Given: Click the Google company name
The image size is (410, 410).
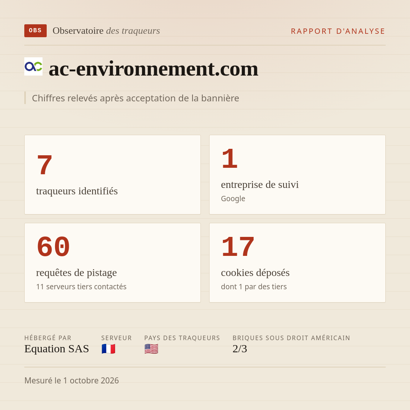Looking at the screenshot, I should 233,199.
